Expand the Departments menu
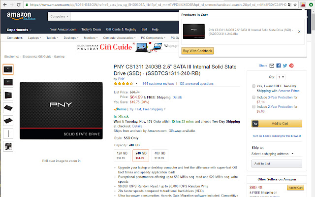315x197 pixels. point(19,30)
